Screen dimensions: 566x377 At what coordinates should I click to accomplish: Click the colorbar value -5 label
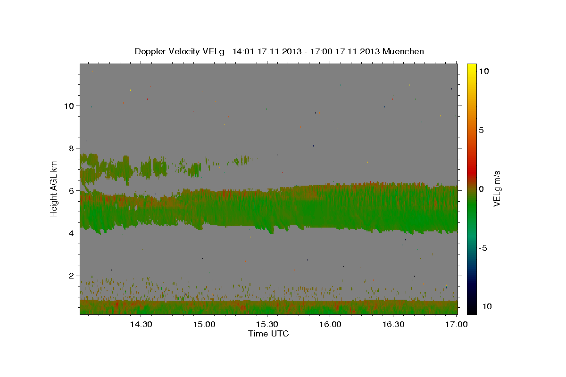483,248
